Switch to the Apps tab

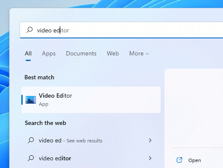(49, 54)
